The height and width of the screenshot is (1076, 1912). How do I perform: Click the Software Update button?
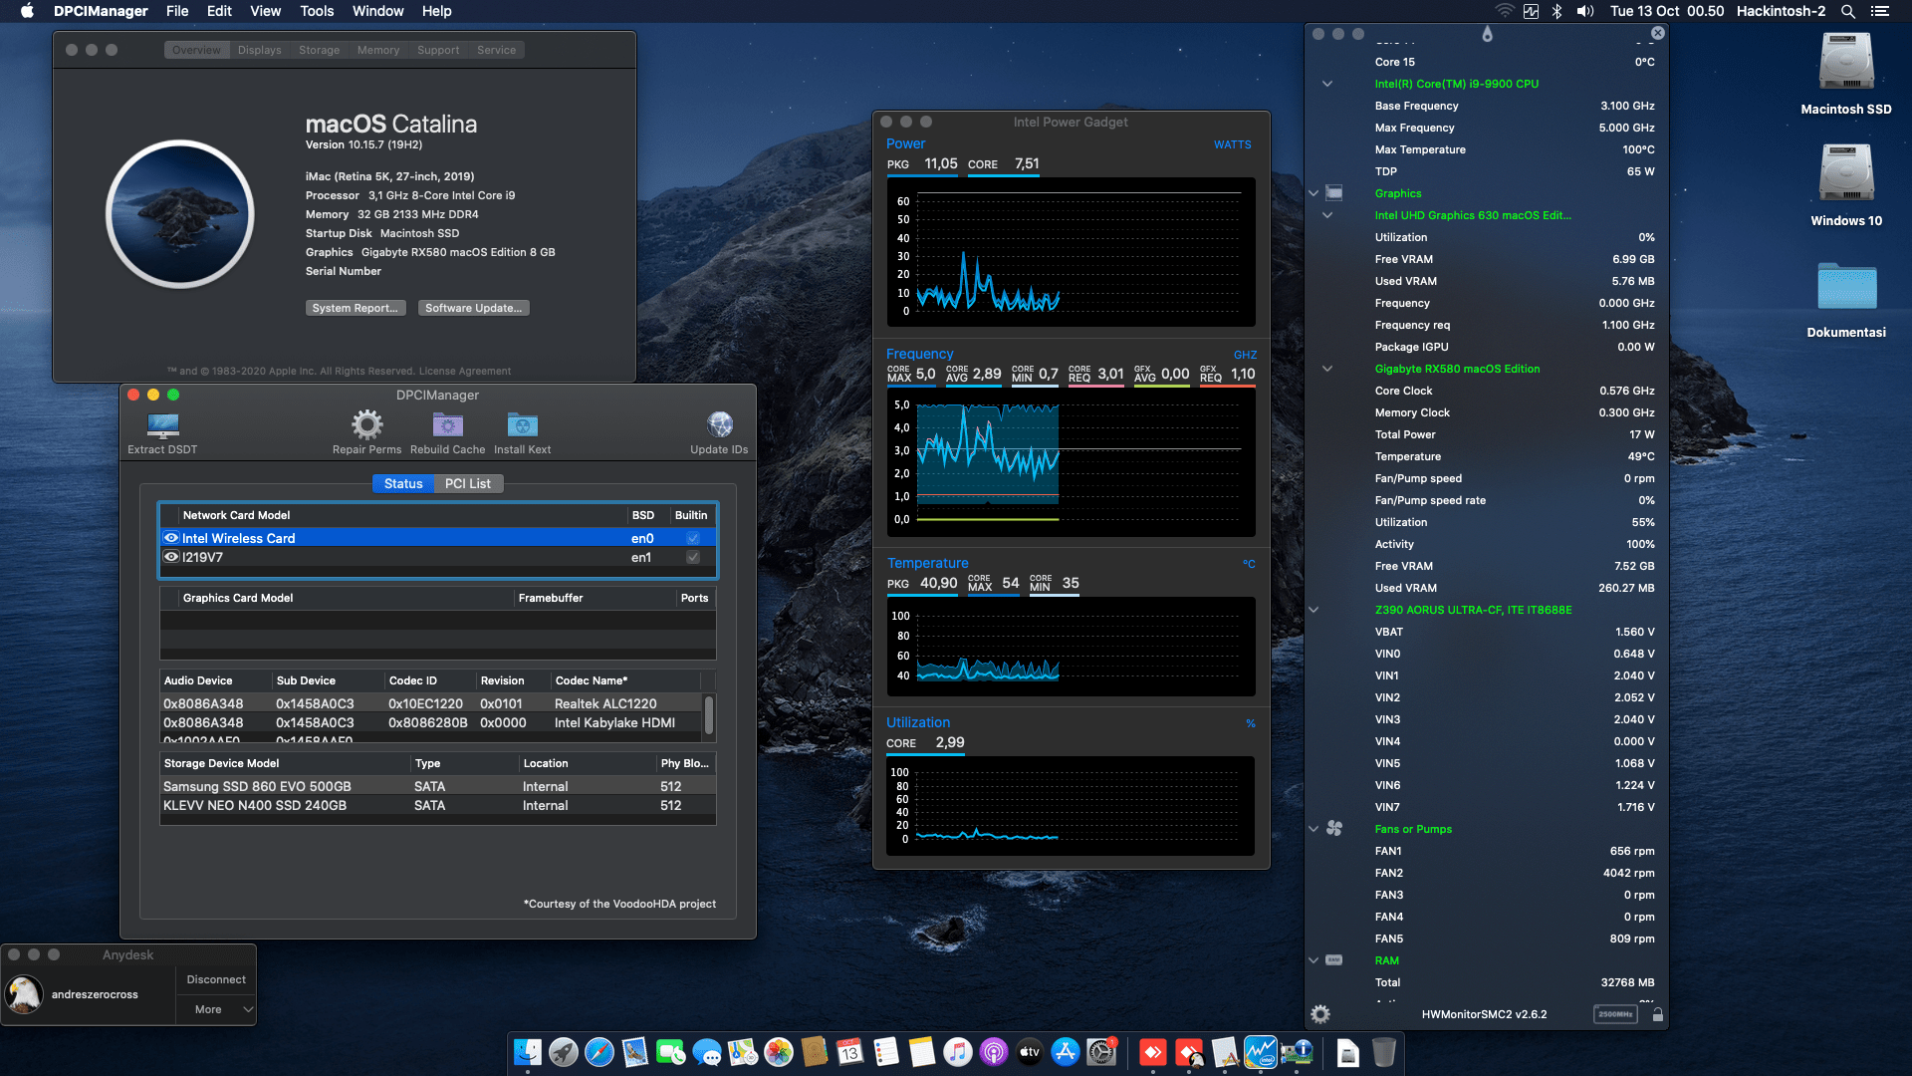pos(473,308)
